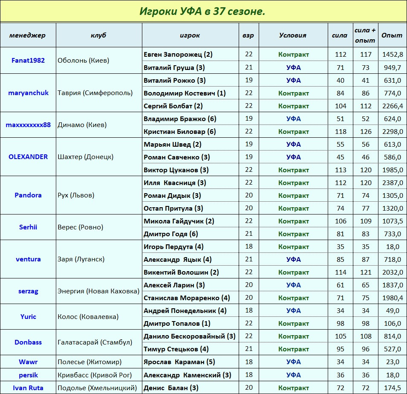Click player 'Денис Балан (3)'
The width and height of the screenshot is (407, 394).
tap(171, 388)
